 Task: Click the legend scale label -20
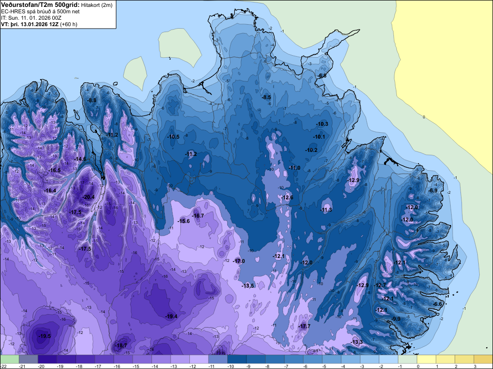pos(41,366)
